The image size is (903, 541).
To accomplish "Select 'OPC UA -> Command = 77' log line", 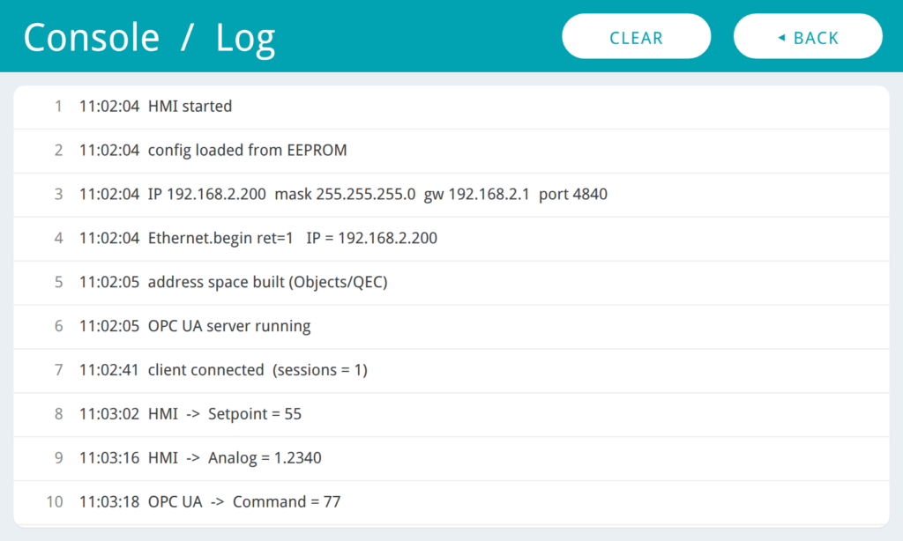I will [x=451, y=502].
